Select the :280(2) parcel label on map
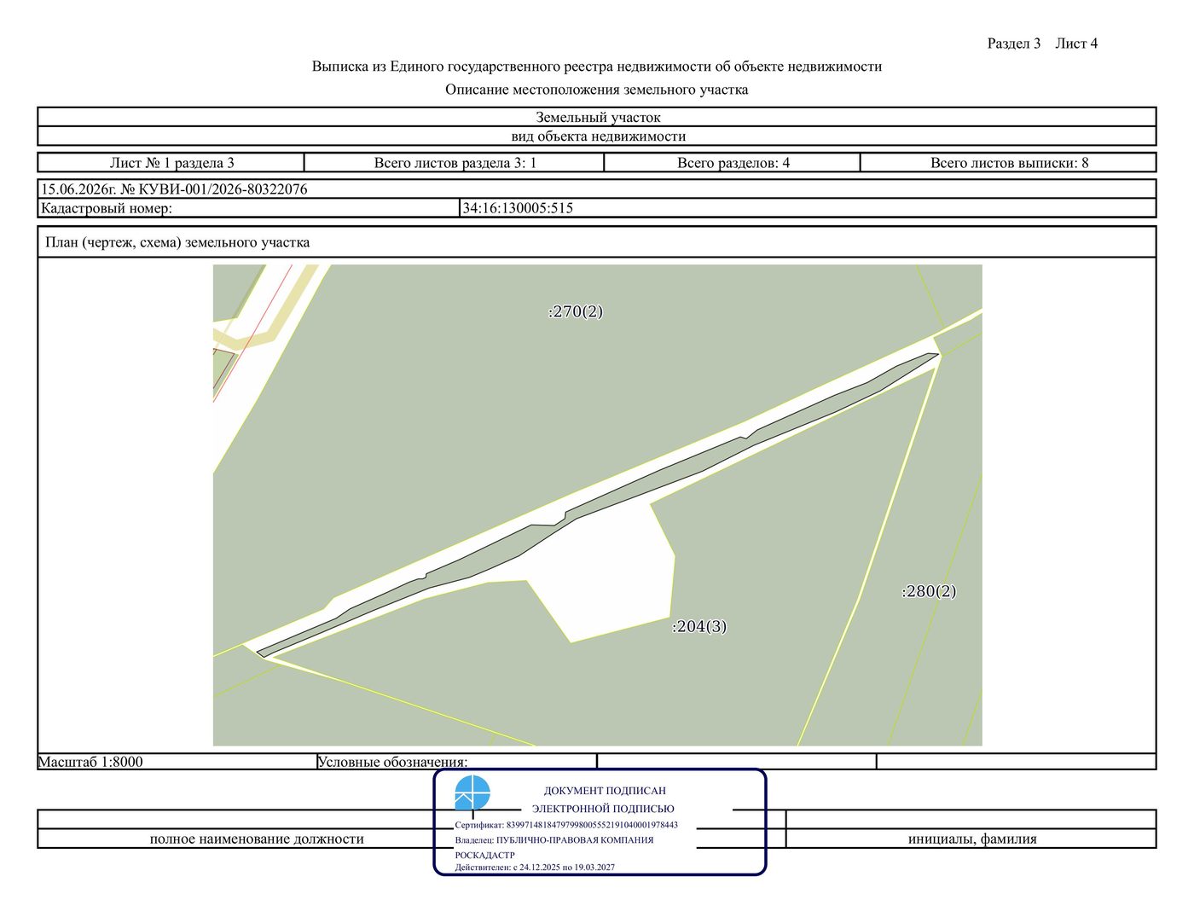 pyautogui.click(x=930, y=591)
